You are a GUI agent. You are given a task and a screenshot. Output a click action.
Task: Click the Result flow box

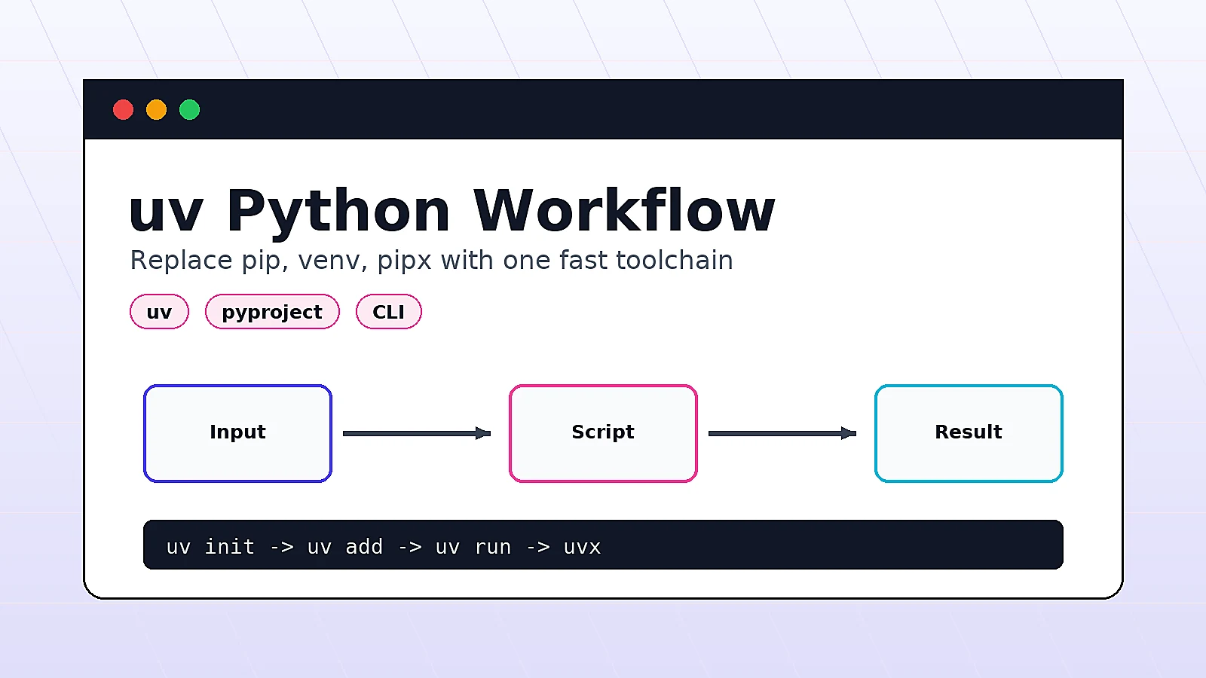[969, 433]
